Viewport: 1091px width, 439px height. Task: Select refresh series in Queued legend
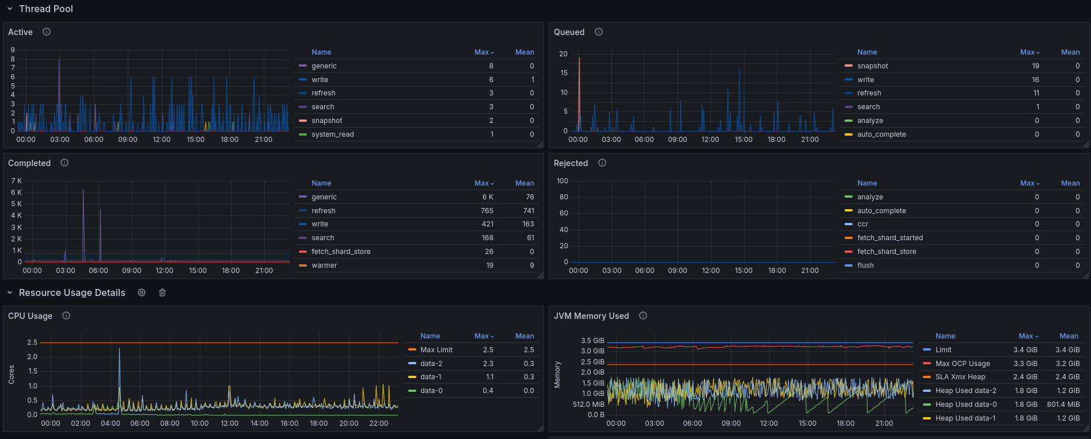(x=869, y=93)
